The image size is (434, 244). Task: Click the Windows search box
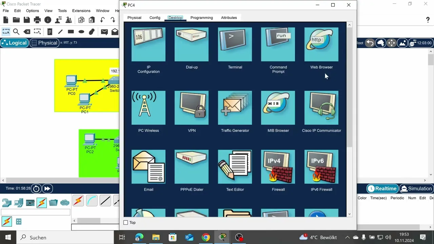point(64,237)
